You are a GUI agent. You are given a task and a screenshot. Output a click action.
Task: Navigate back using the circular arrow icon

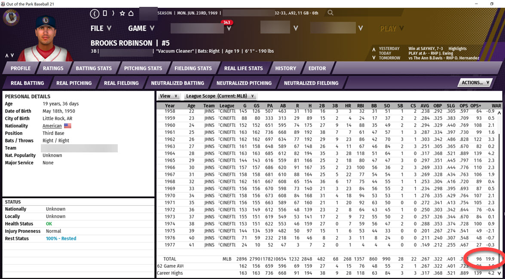(x=95, y=13)
